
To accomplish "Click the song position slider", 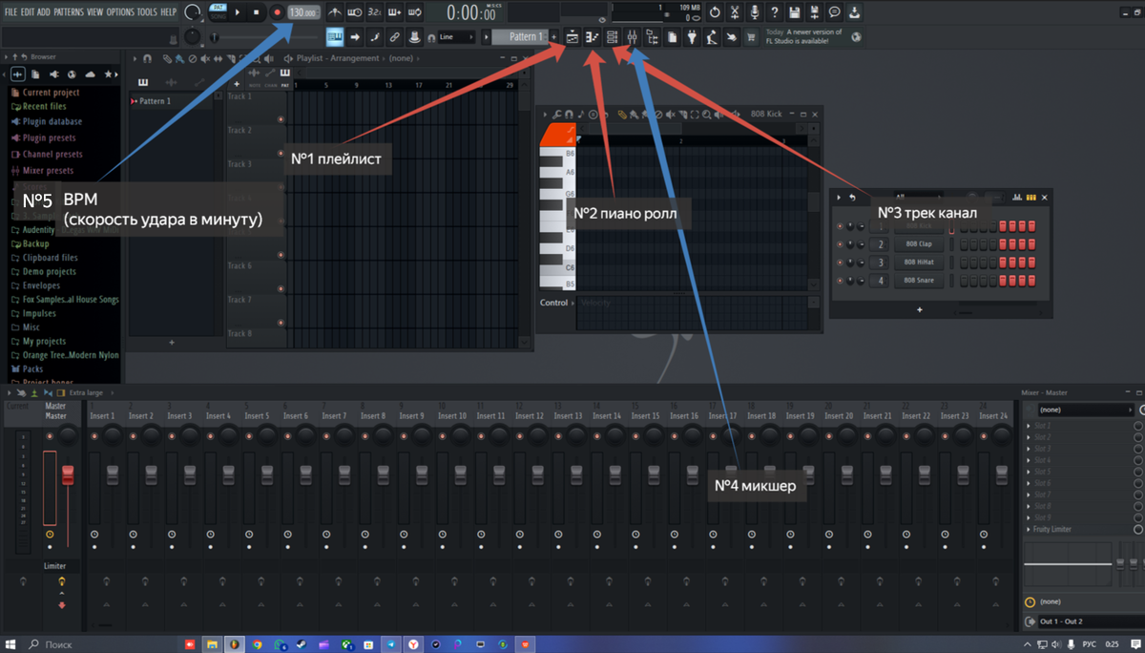I will click(x=215, y=37).
